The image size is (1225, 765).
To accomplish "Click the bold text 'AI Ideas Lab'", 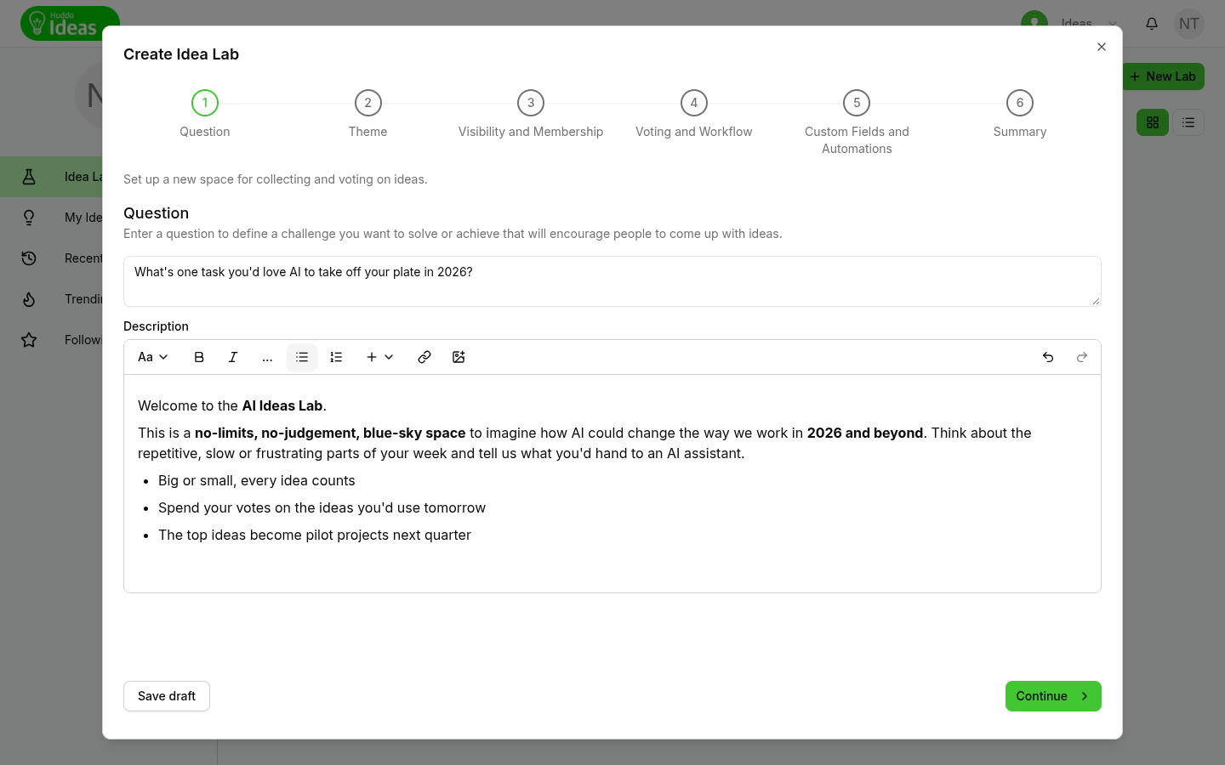I will coord(282,405).
